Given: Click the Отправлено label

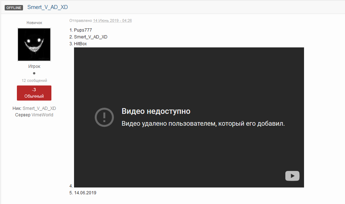Looking at the screenshot, I should [x=80, y=20].
